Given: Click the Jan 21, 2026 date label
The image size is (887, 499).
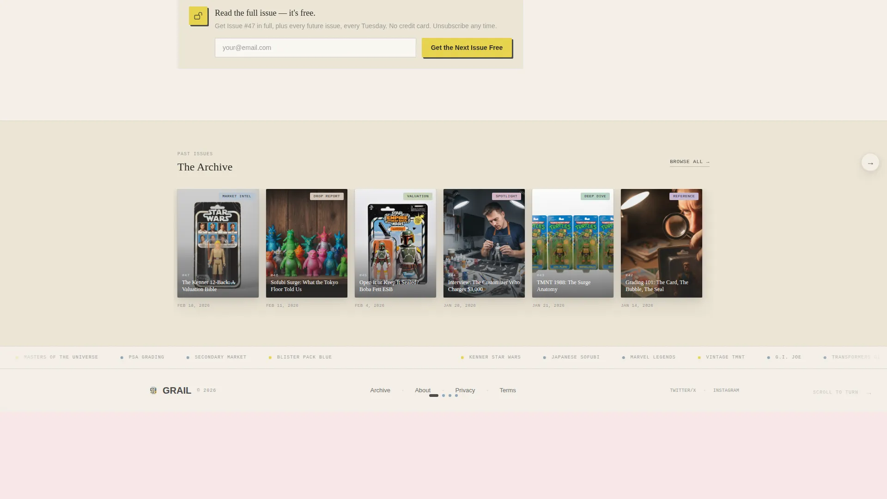Looking at the screenshot, I should tap(548, 305).
